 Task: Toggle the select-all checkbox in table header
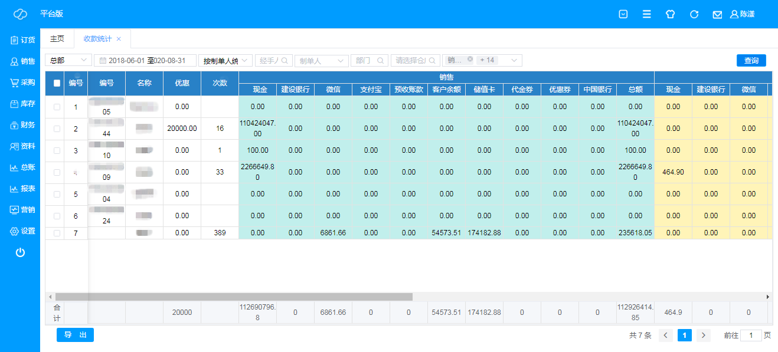(57, 83)
